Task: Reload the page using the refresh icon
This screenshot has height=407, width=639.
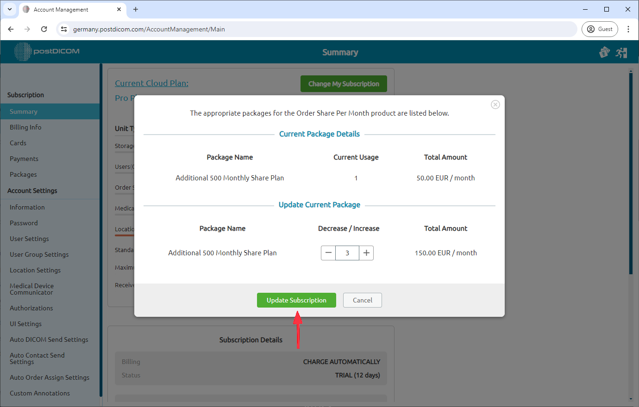Action: (x=44, y=29)
